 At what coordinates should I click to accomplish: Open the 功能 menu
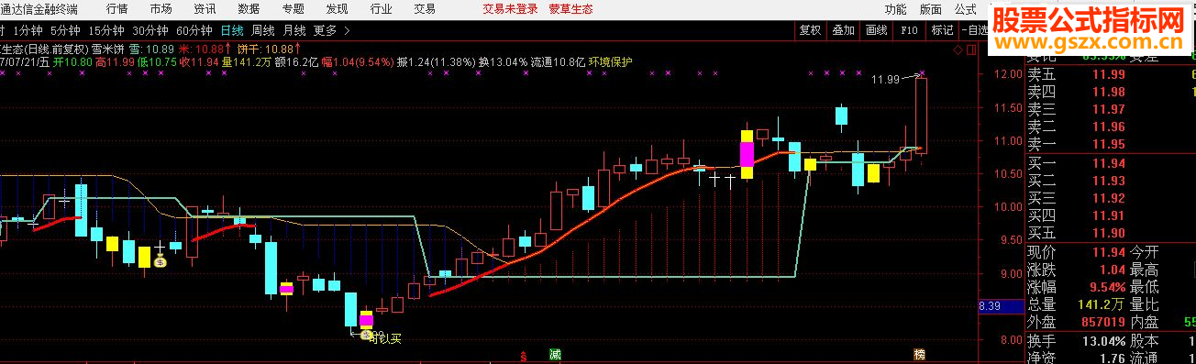tap(896, 8)
